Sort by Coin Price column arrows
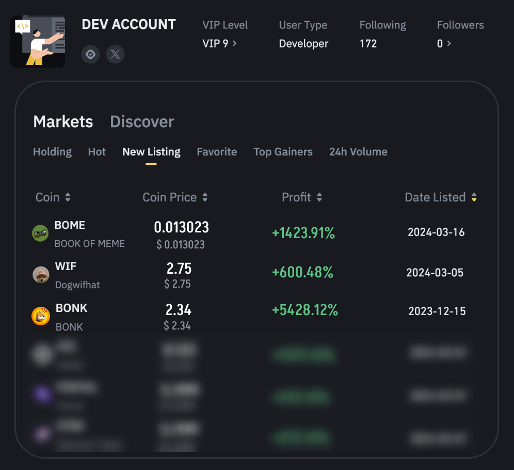 (x=205, y=197)
